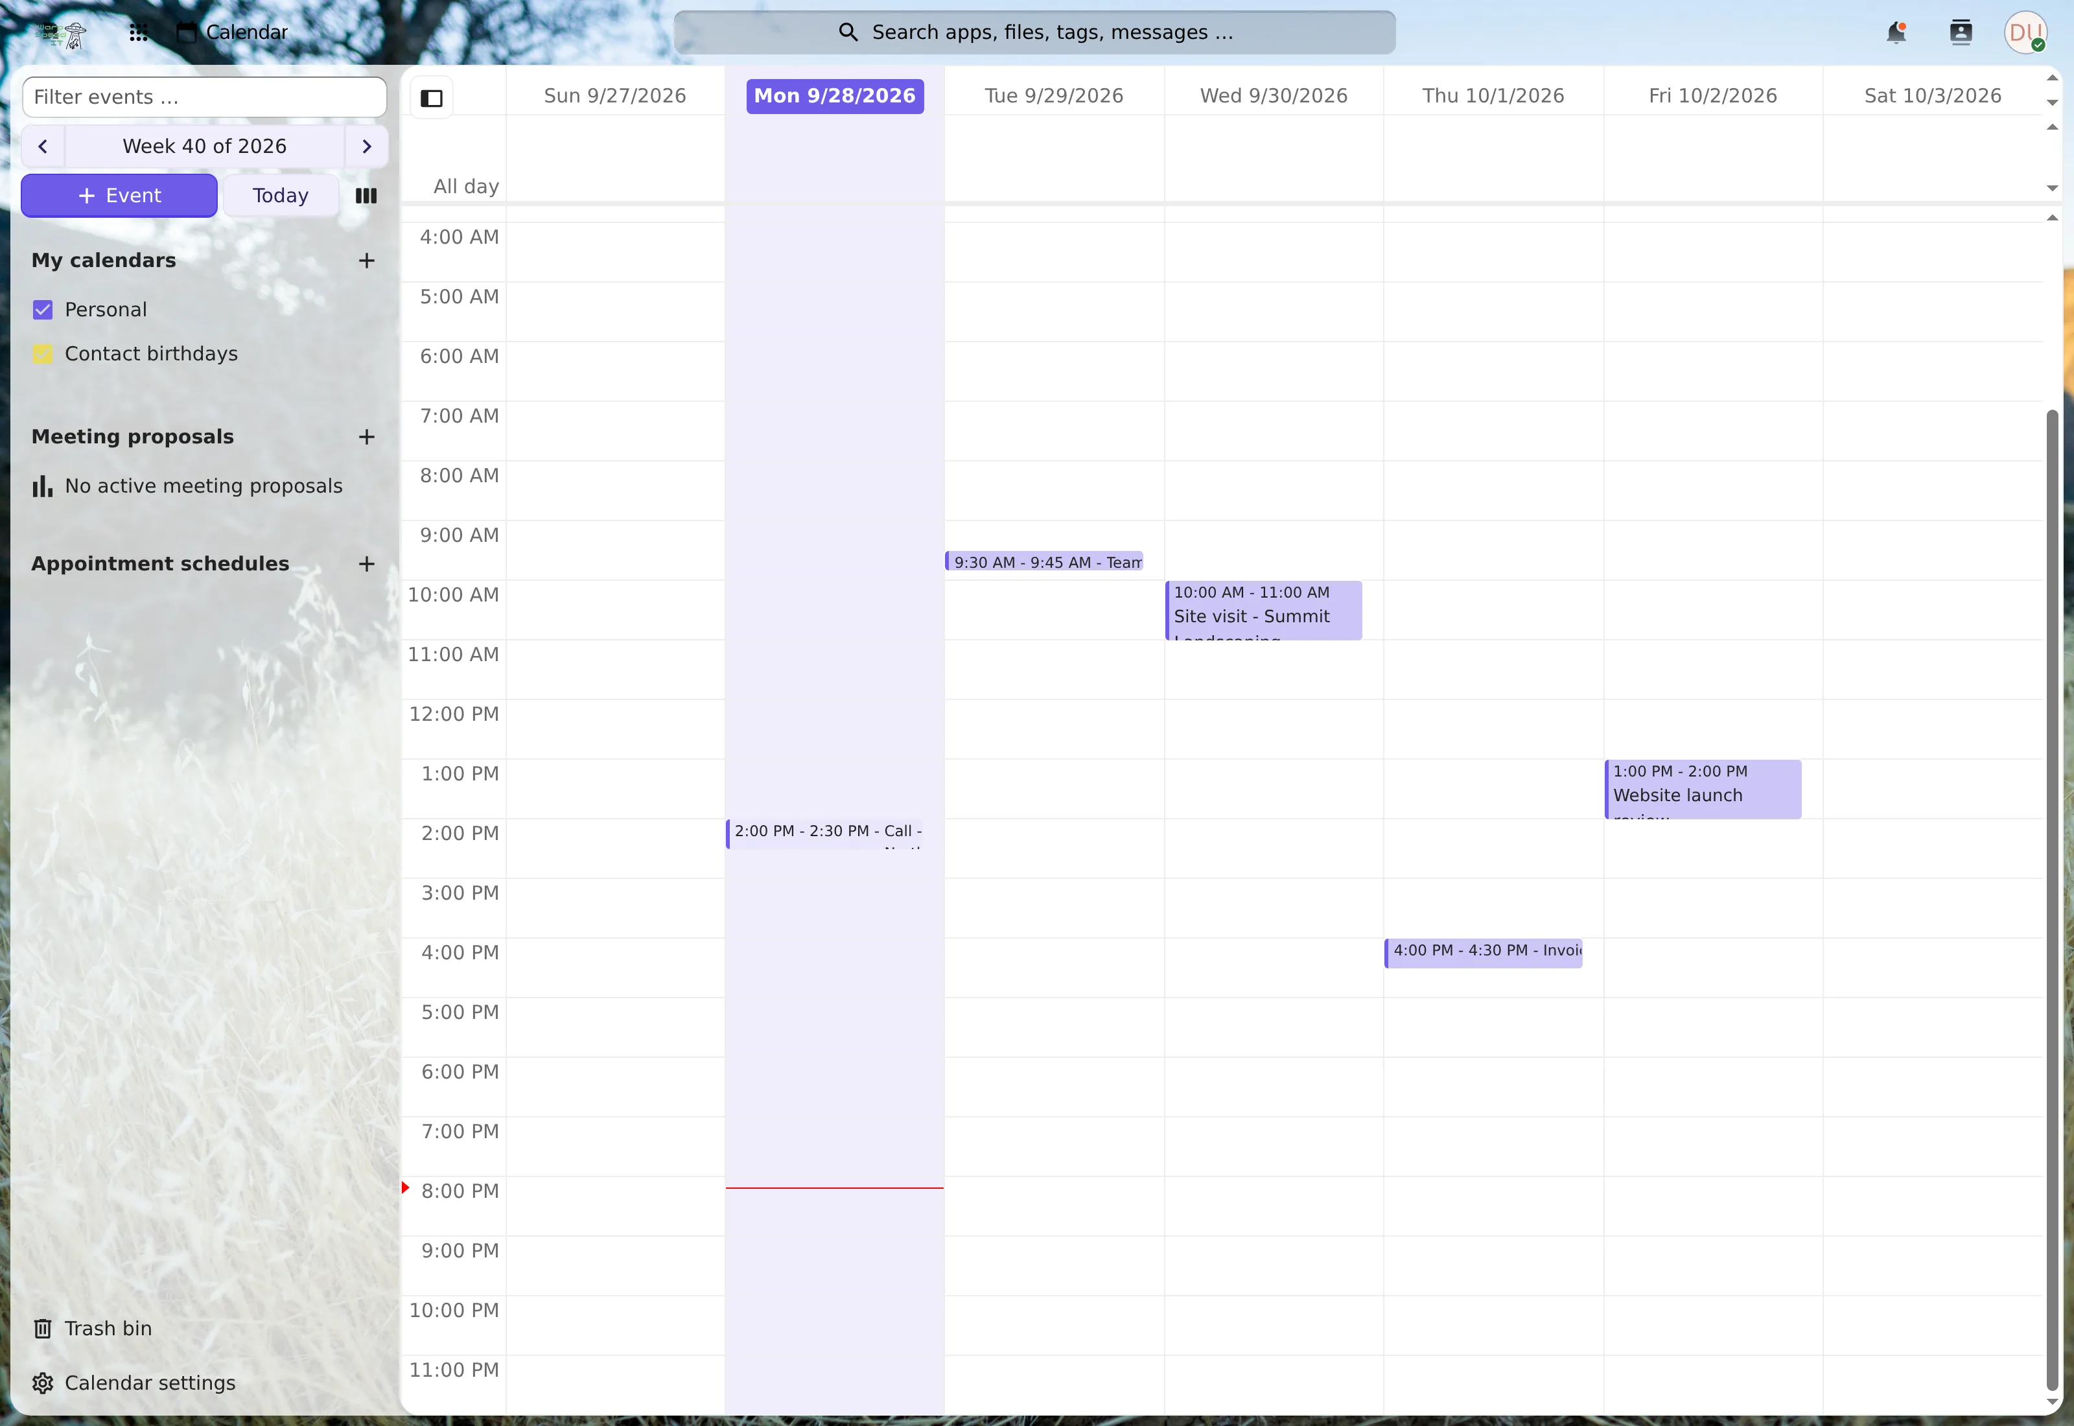2074x1426 pixels.
Task: Open the app launcher grid icon
Action: tap(139, 33)
